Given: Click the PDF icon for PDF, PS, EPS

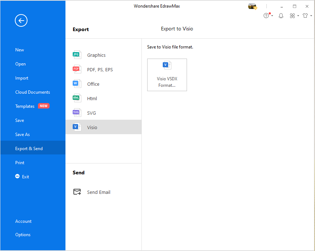Looking at the screenshot, I should pos(77,69).
